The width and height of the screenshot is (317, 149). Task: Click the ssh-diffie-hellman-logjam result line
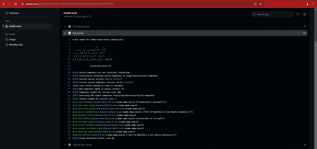[x=108, y=125]
